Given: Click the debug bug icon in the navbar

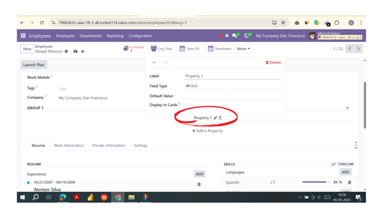Looking at the screenshot, I should click(x=227, y=35).
